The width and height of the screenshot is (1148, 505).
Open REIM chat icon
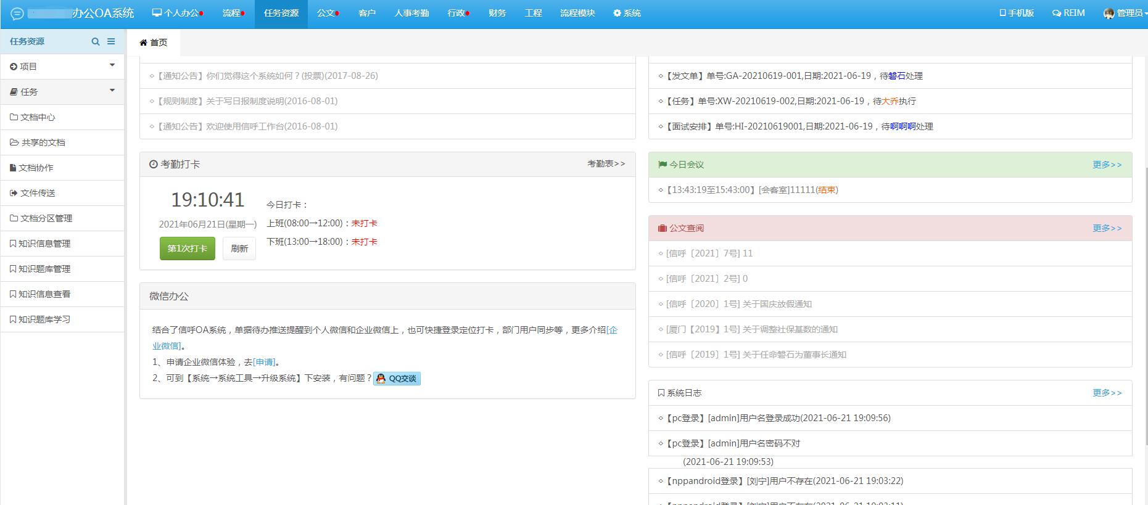1057,13
